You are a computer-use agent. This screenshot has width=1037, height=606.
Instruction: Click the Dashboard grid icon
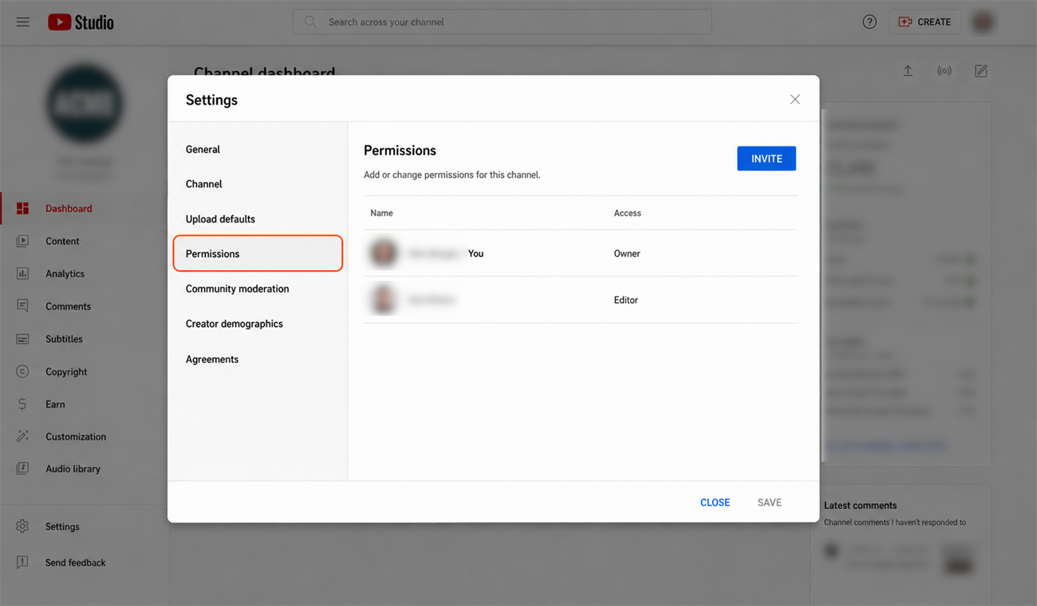[22, 208]
